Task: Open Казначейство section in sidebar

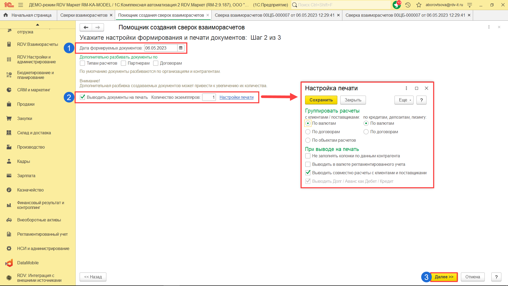Action: (30, 190)
